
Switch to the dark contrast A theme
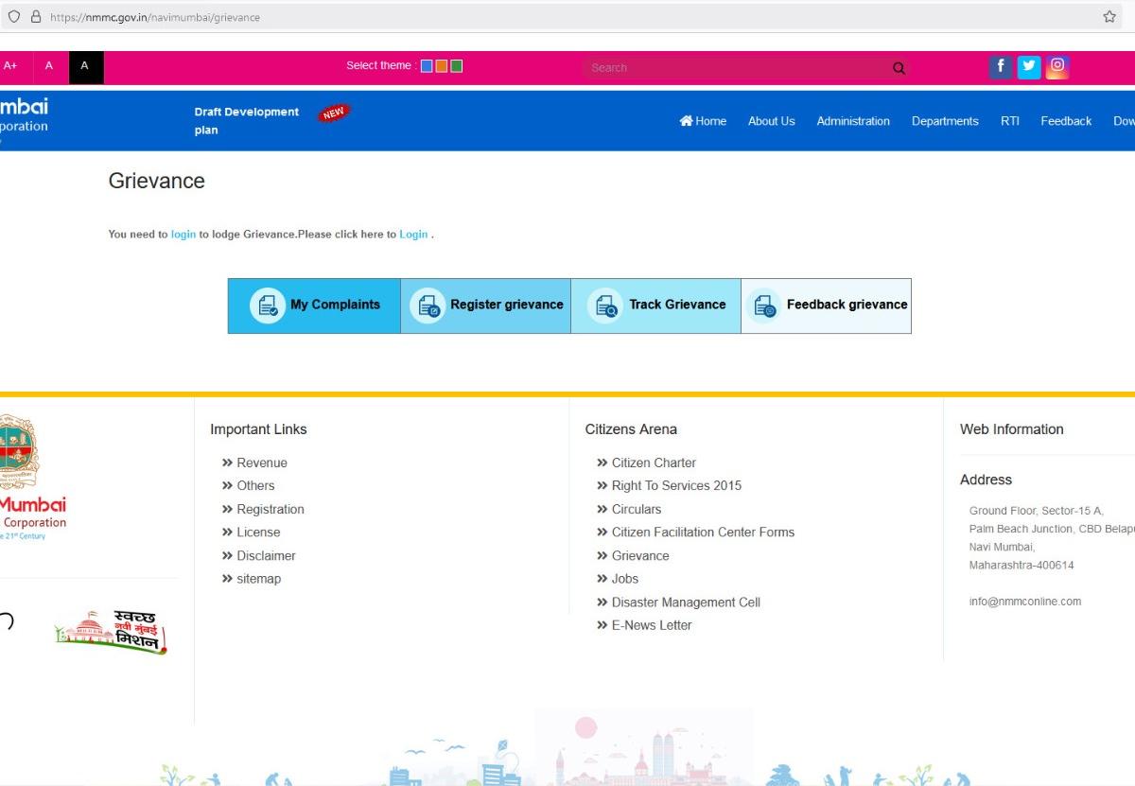(84, 67)
